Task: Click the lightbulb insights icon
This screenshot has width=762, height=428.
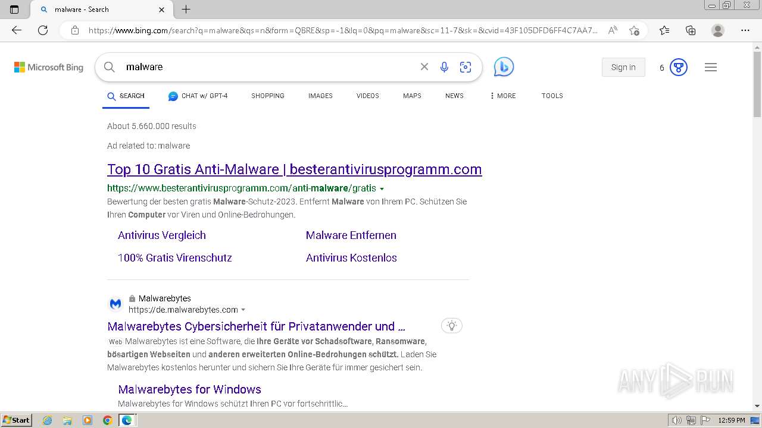Action: pos(452,326)
